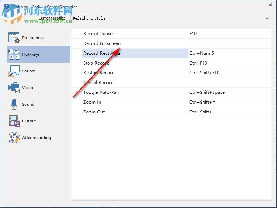Expand the Current Profile dropdown arrow
The height and width of the screenshot is (208, 277).
[x=267, y=18]
